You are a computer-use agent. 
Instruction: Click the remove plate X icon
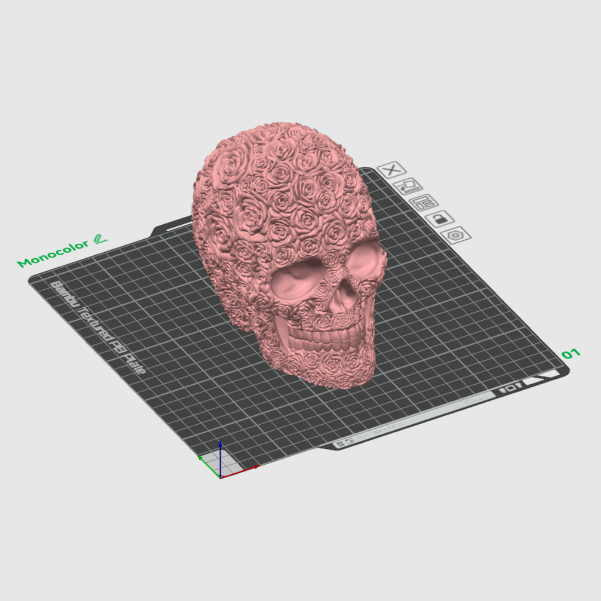tap(391, 170)
